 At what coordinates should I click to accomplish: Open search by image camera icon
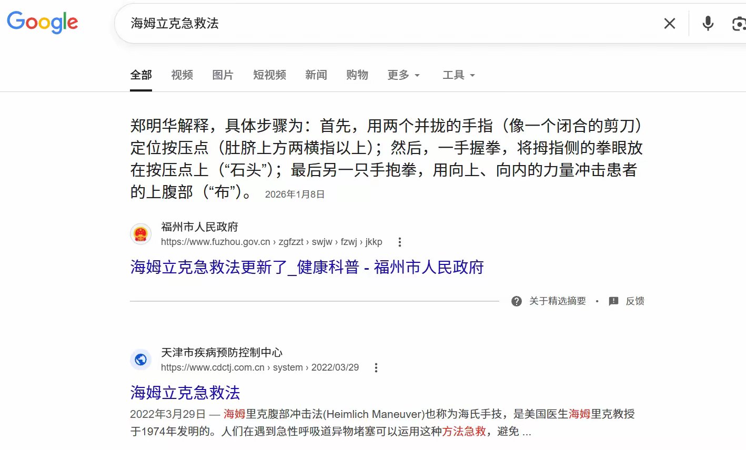click(739, 24)
